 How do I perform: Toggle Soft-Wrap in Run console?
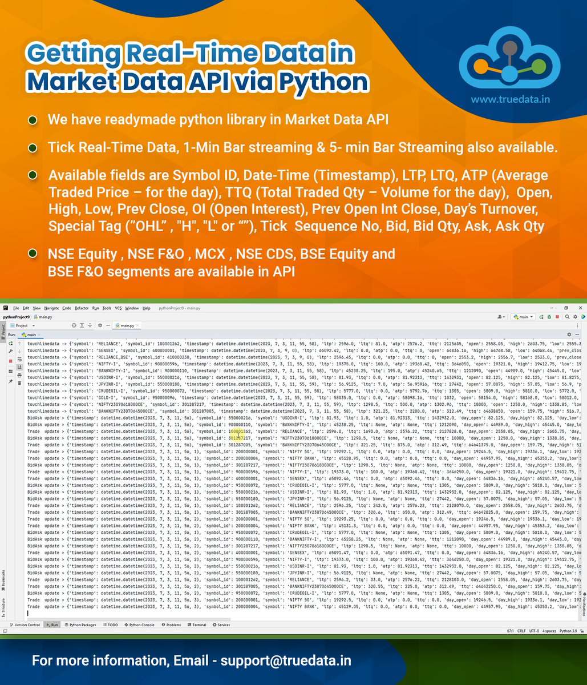19,359
